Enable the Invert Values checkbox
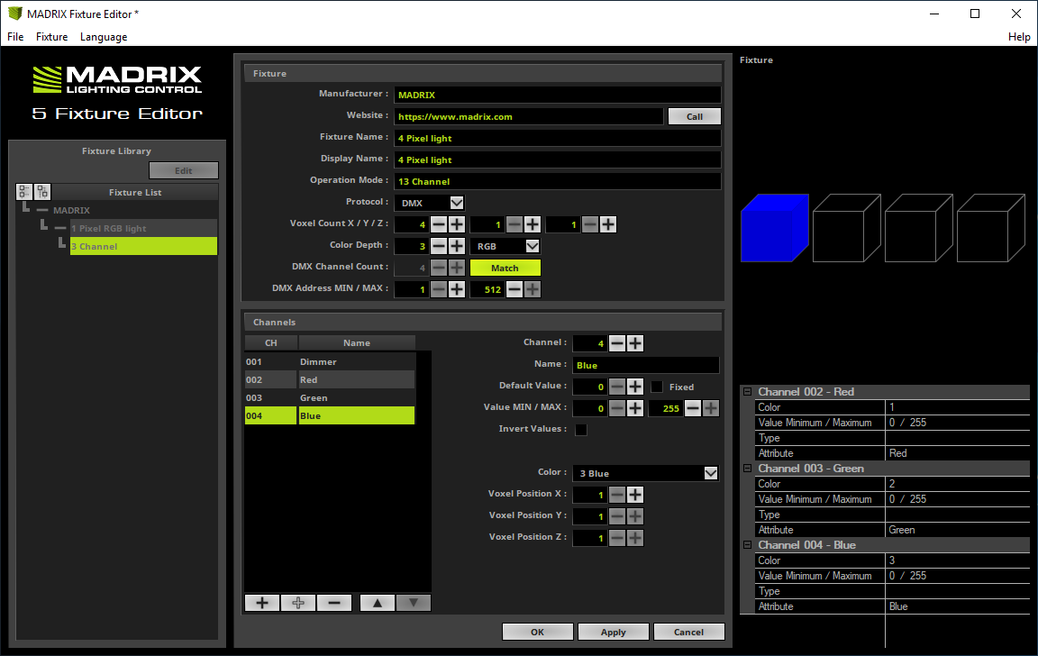 point(581,430)
